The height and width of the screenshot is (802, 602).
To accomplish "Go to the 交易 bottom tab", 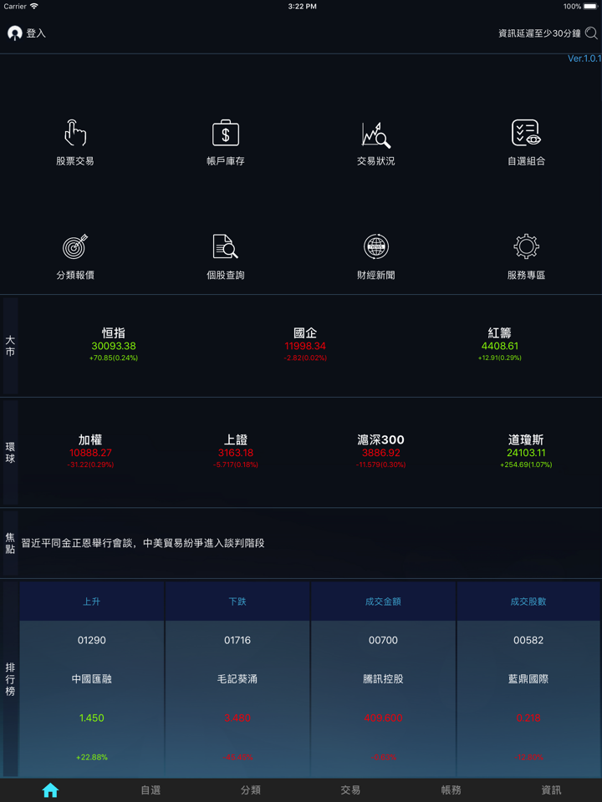I will click(350, 790).
